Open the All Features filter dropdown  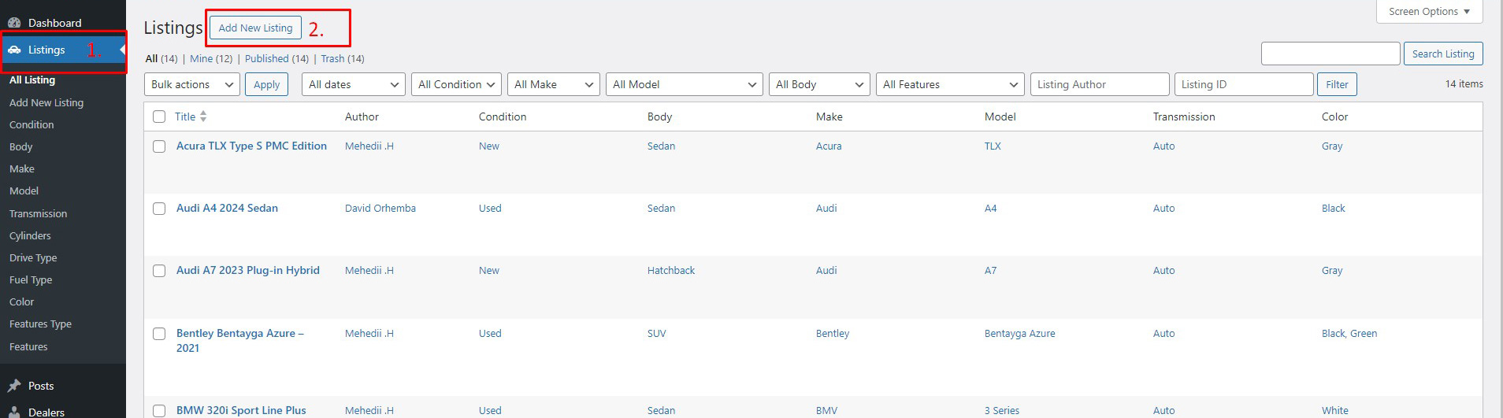950,84
